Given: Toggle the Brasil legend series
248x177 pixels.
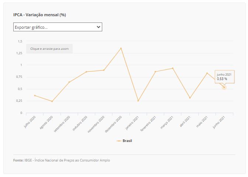Looking at the screenshot, I should (x=124, y=141).
